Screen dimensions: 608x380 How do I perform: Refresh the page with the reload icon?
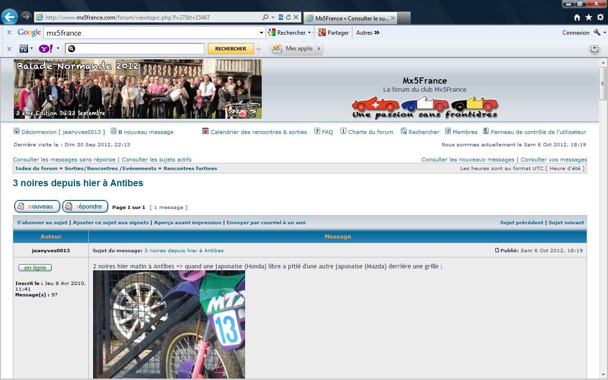(x=288, y=18)
